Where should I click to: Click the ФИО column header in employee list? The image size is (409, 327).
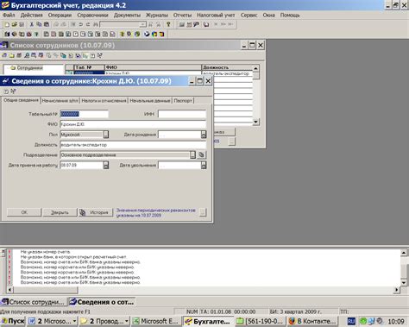(153, 67)
